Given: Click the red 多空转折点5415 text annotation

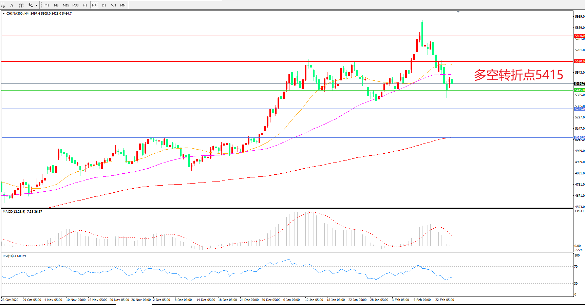Looking at the screenshot, I should coord(518,75).
